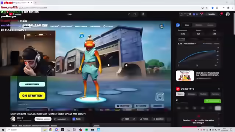Click the Windows Start button

tap(3, 130)
